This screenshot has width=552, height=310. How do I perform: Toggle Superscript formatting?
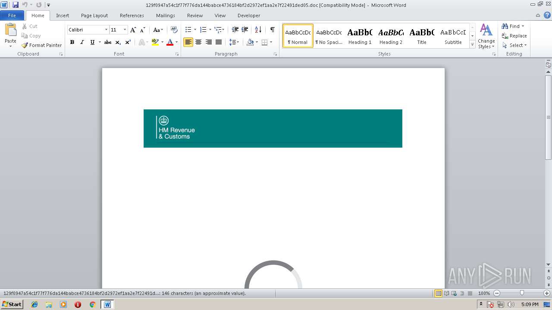128,42
